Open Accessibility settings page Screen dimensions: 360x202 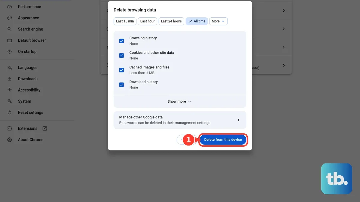tap(29, 90)
